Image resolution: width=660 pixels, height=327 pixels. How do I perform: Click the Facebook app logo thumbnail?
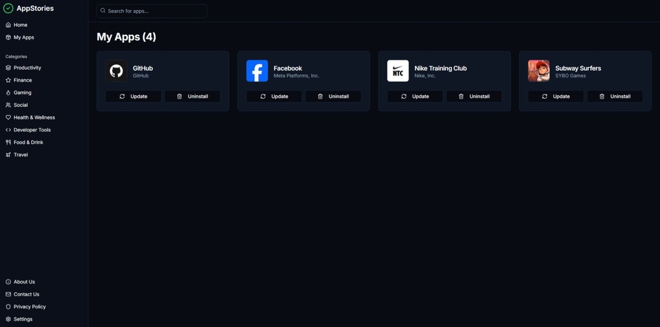[x=257, y=71]
